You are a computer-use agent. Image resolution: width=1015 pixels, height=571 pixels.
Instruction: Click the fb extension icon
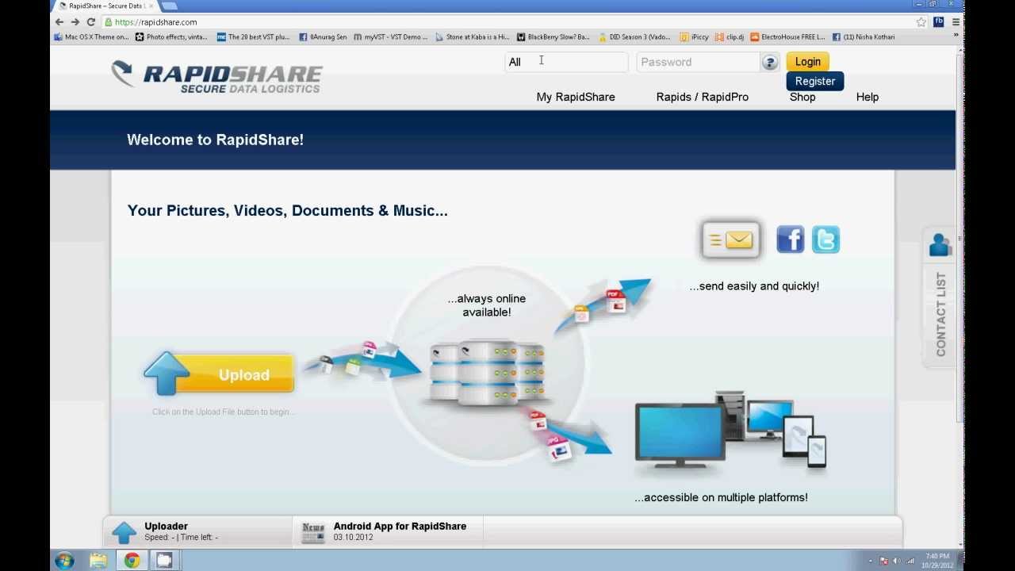[x=939, y=22]
